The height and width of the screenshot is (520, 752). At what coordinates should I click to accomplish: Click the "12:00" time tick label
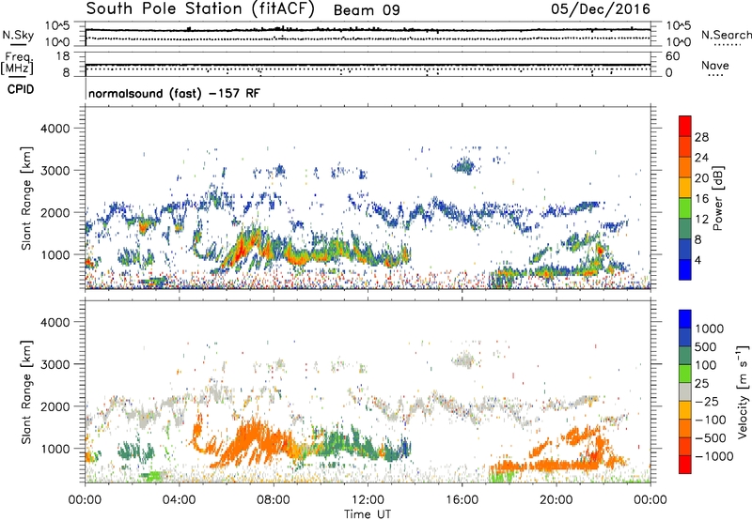(x=368, y=500)
